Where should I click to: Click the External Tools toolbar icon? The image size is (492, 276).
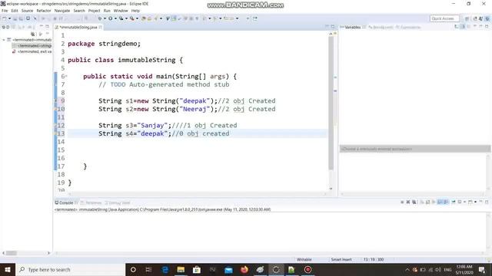(x=132, y=18)
